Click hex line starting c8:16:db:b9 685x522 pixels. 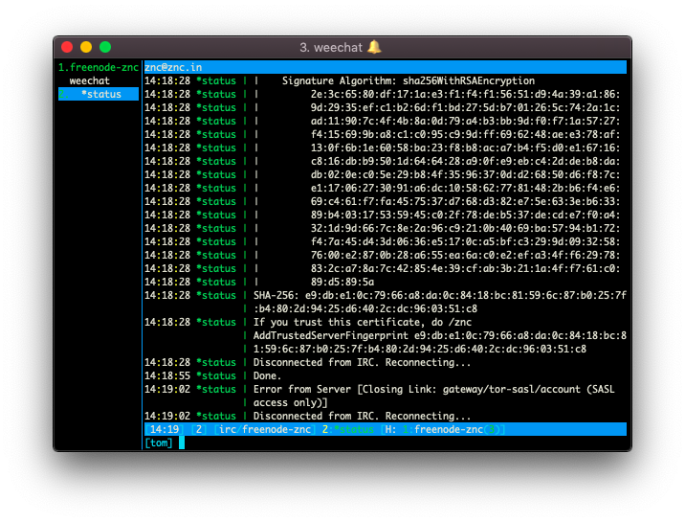[x=465, y=161]
